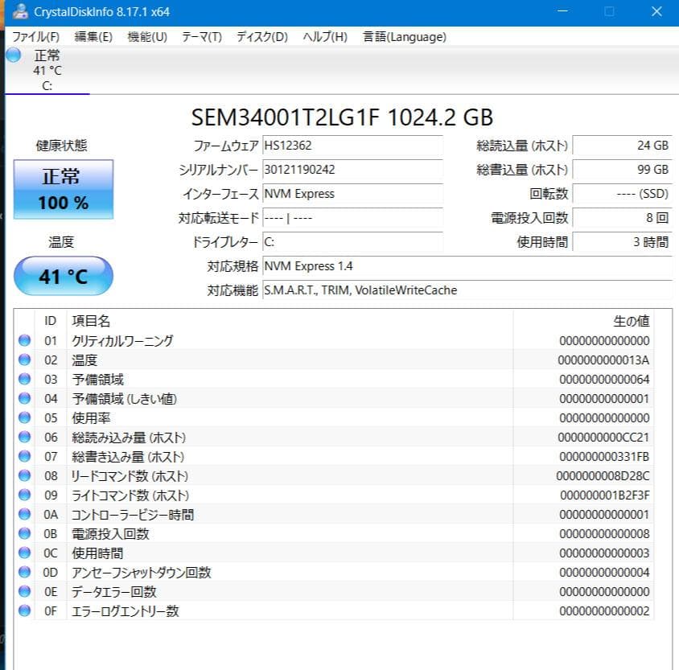Screen dimensions: 679x670
Task: Open the ディスク selection menu
Action: click(x=261, y=36)
